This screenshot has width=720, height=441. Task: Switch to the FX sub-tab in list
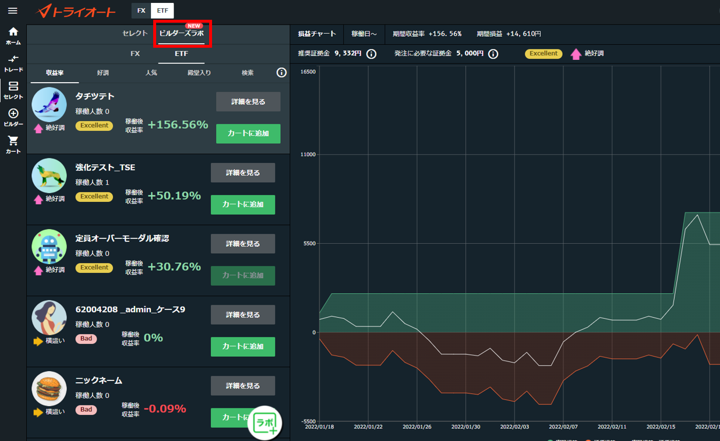point(135,54)
